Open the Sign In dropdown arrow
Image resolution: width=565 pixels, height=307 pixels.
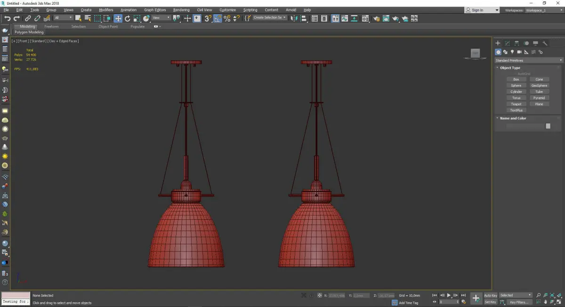(497, 10)
